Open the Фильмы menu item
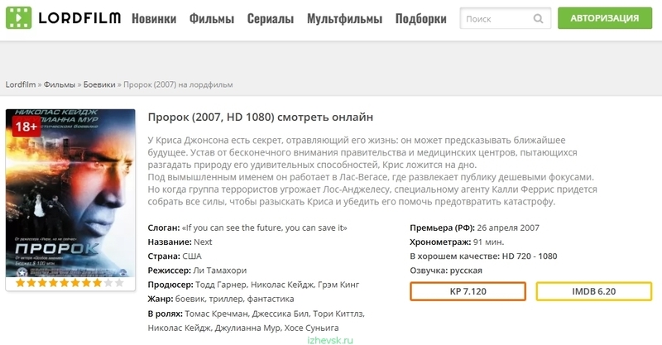 [x=212, y=18]
